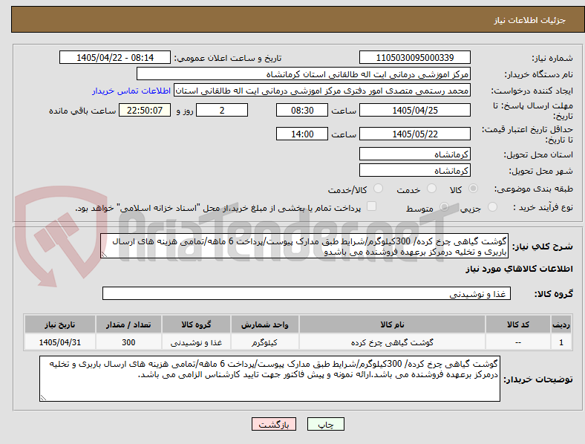Click the remaining days field showing 2
Screen dimensions: 585x444
pyautogui.click(x=222, y=110)
